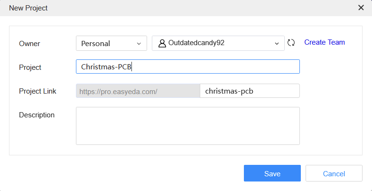372x191 pixels.
Task: Expand the chevron next to Outdatedcandy92
Action: pos(277,43)
